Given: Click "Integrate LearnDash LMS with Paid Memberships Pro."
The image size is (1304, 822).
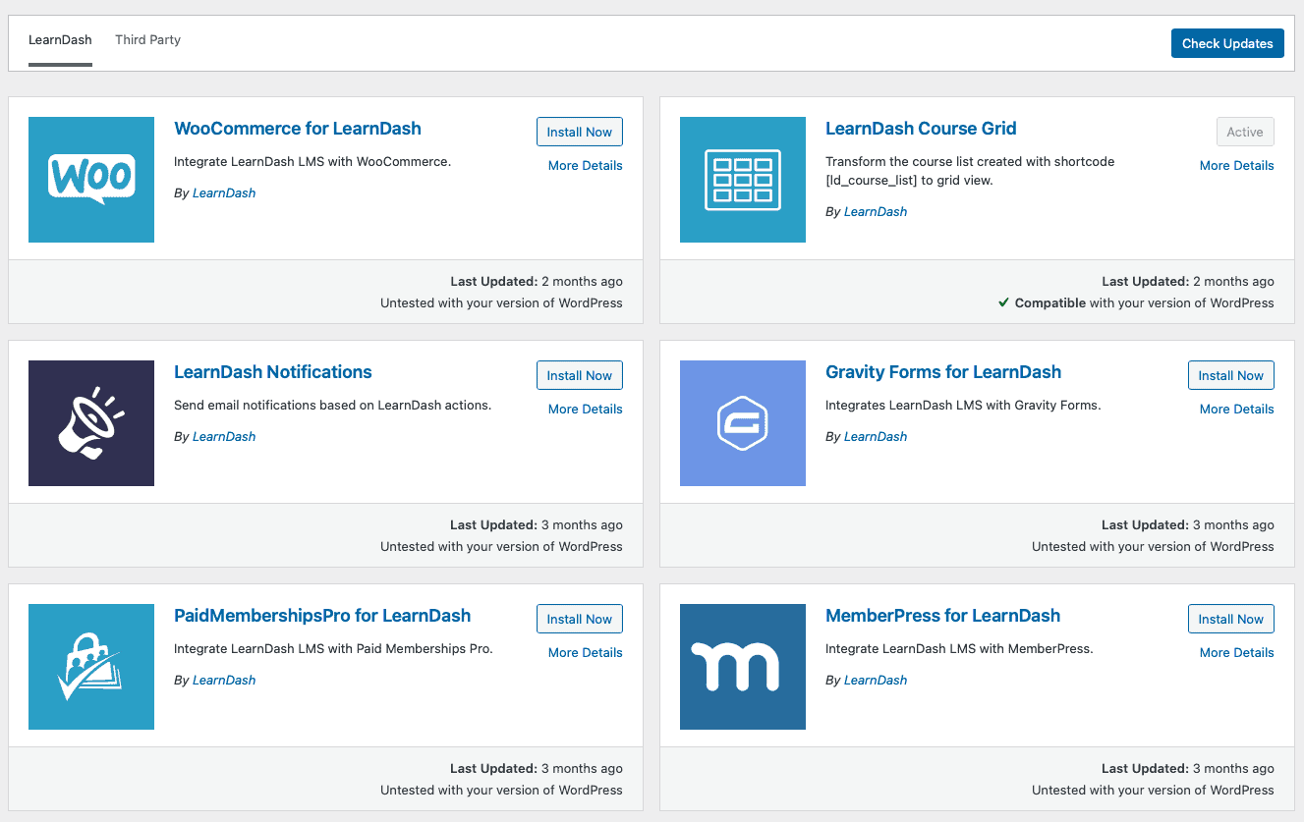Looking at the screenshot, I should coord(333,648).
